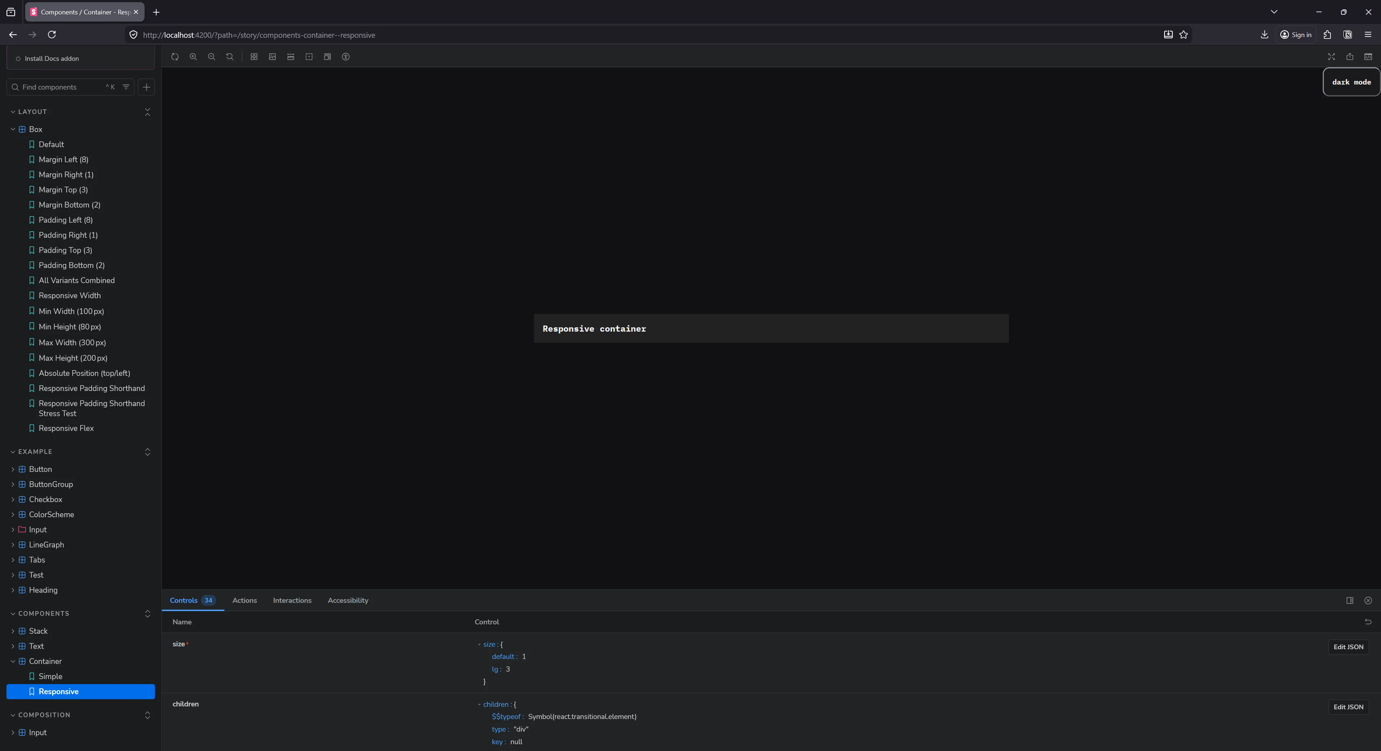Zoom out of the canvas
This screenshot has width=1381, height=751.
(212, 57)
